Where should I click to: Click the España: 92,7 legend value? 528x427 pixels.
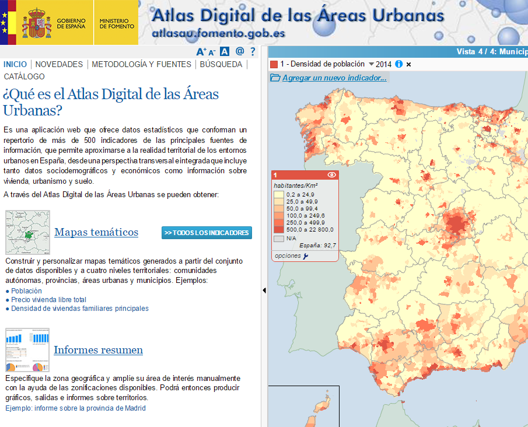click(x=317, y=246)
